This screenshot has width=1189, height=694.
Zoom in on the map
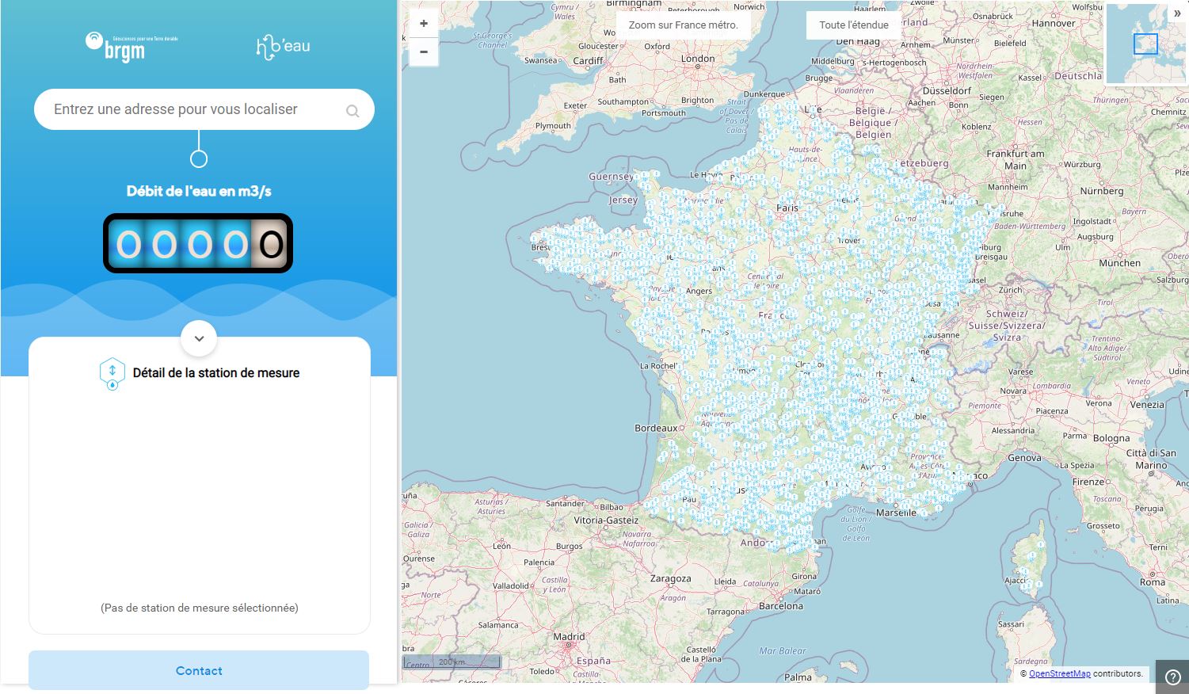[x=424, y=24]
